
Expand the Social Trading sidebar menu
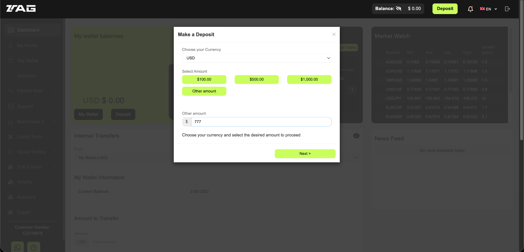(31, 152)
